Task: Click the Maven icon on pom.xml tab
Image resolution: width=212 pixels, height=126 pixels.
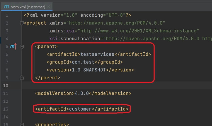Action: [x=6, y=6]
